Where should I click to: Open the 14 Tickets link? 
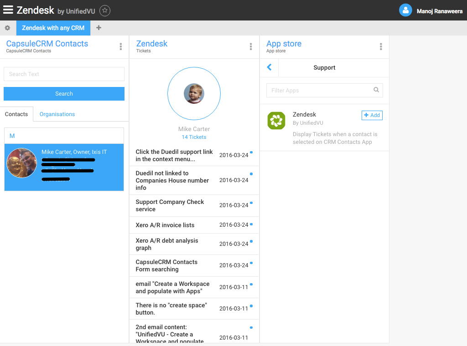[x=194, y=137]
